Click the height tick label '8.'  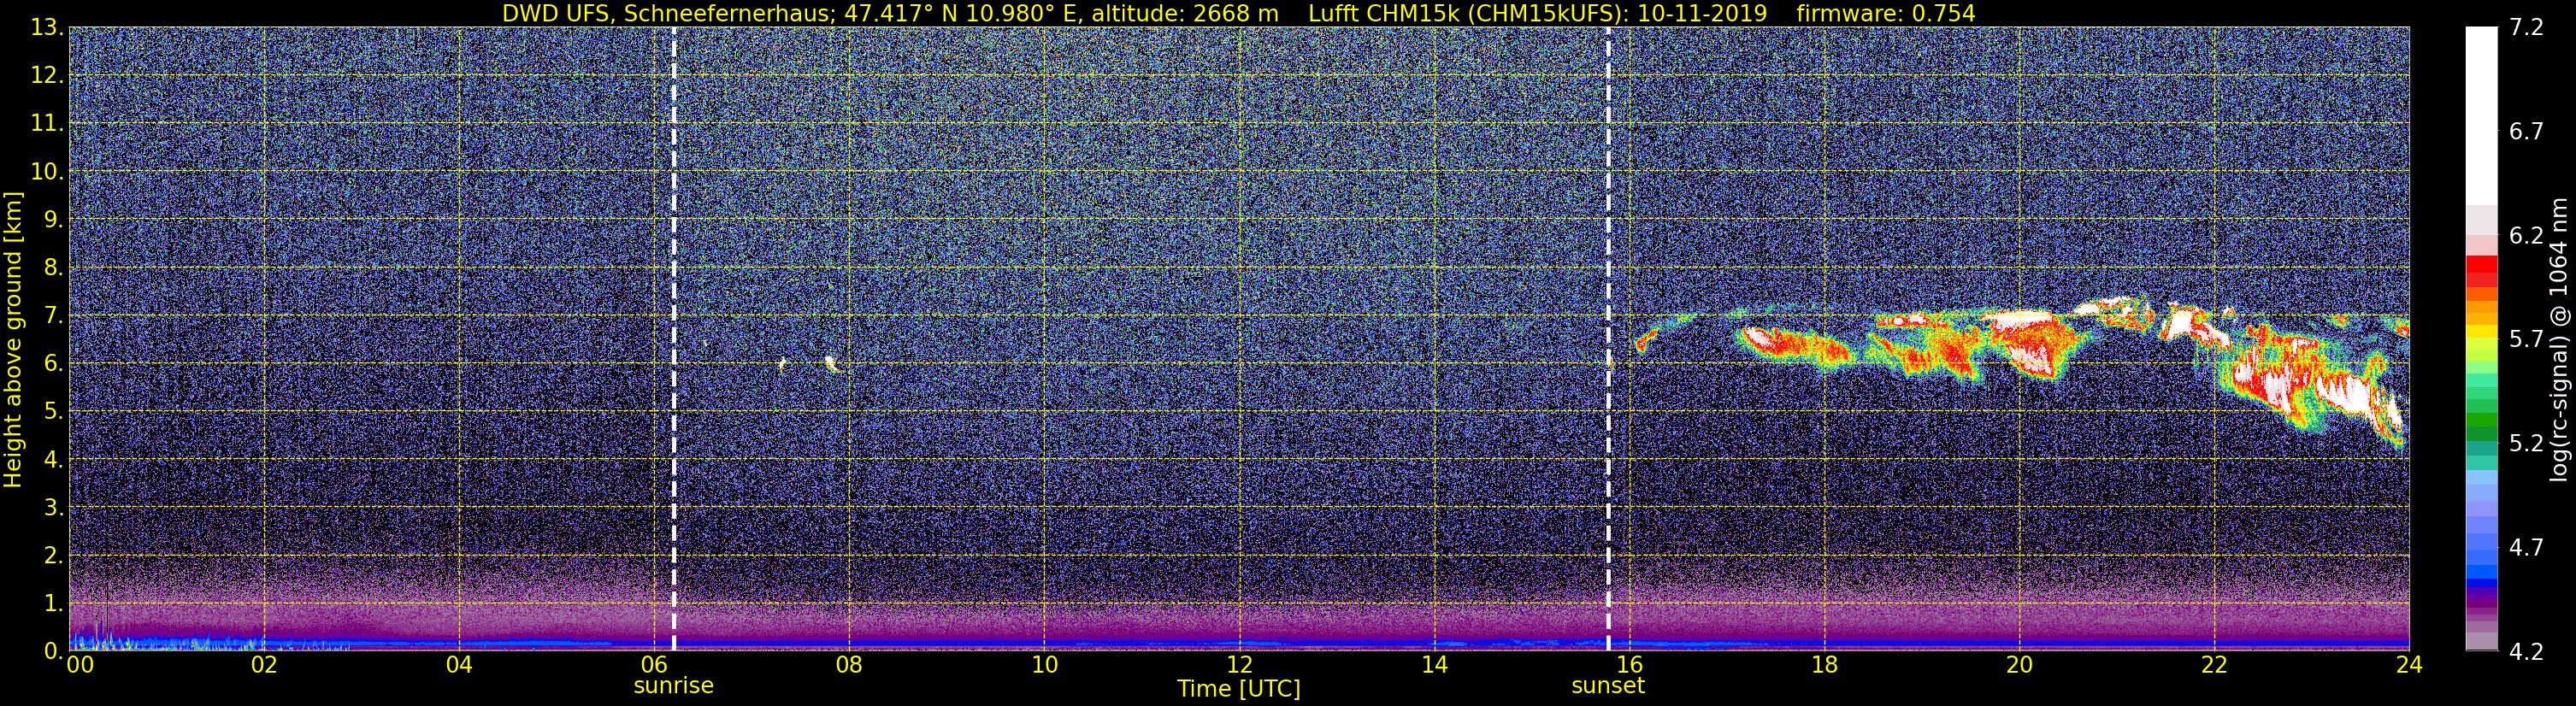53,268
